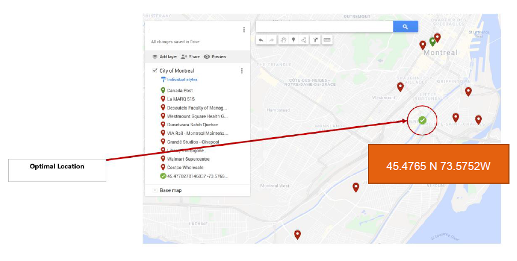This screenshot has width=517, height=261.
Task: Select the Add marker tool
Action: tap(293, 40)
